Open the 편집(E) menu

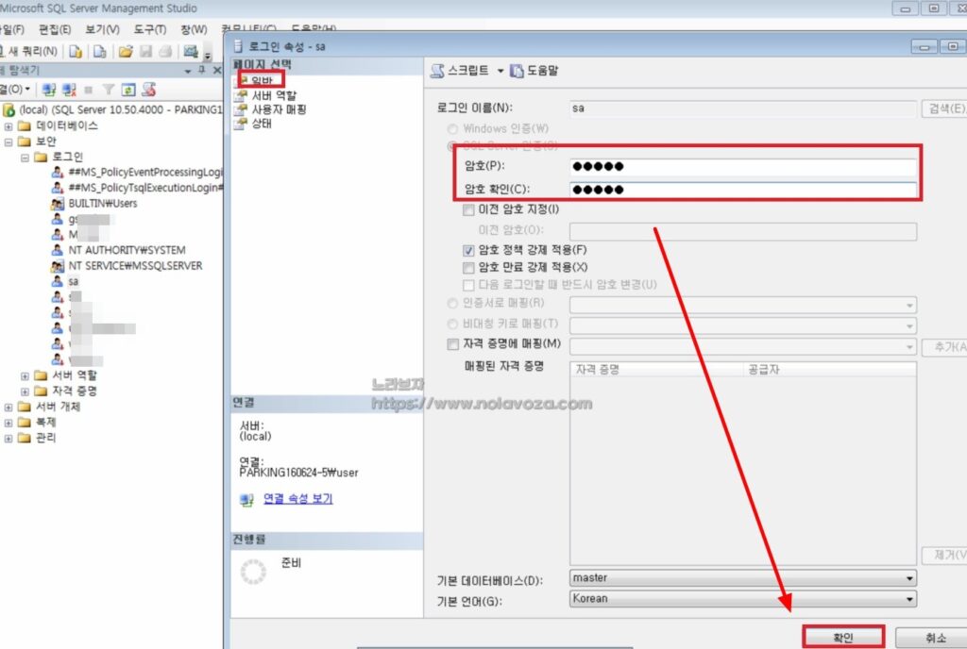(54, 29)
